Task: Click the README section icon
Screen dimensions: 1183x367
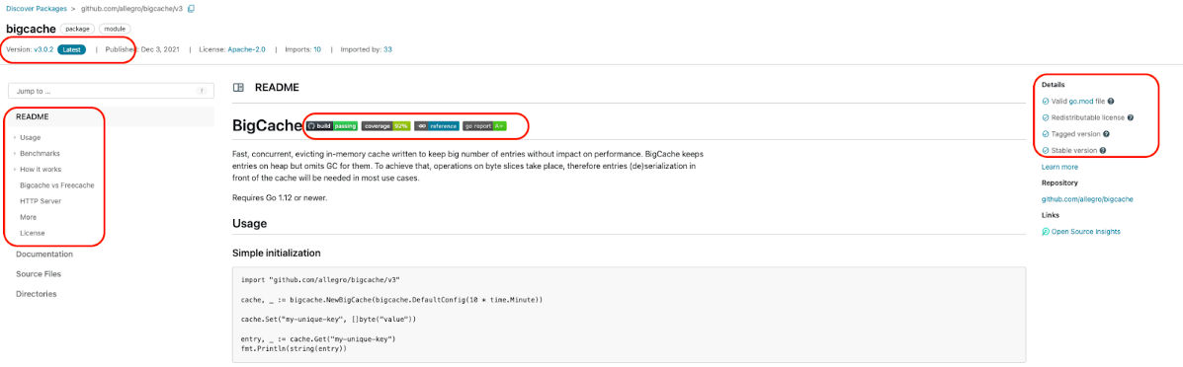Action: [x=238, y=88]
